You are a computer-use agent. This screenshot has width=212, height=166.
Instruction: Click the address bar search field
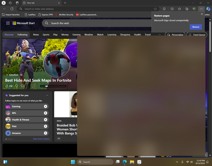(x=88, y=9)
